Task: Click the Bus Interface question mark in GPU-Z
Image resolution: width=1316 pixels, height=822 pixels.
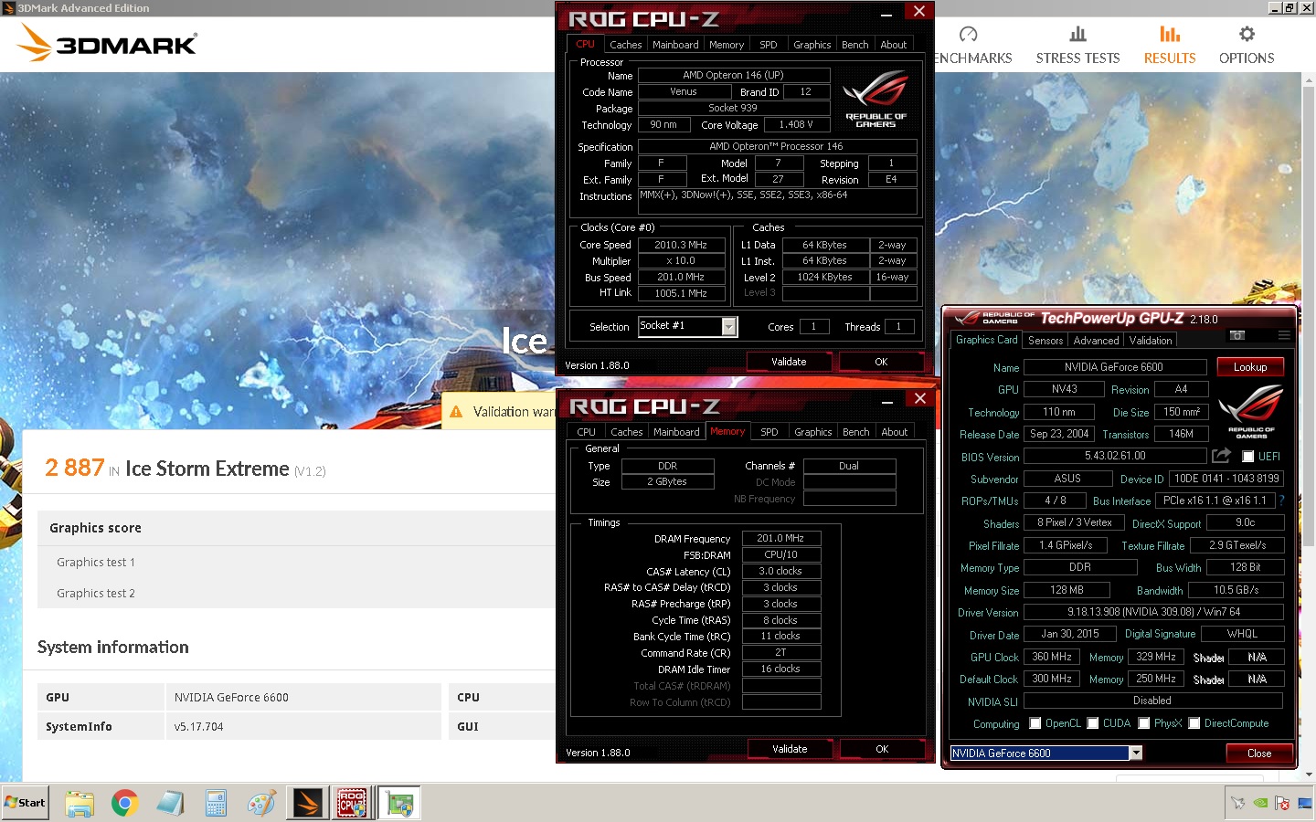Action: (x=1281, y=501)
